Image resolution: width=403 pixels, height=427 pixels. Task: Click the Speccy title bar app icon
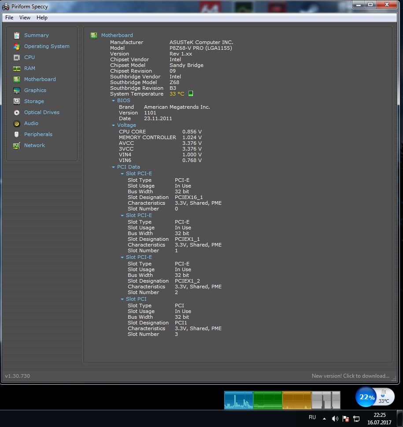click(5, 7)
